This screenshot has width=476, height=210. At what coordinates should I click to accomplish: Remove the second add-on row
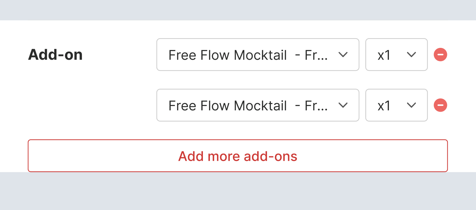(440, 105)
